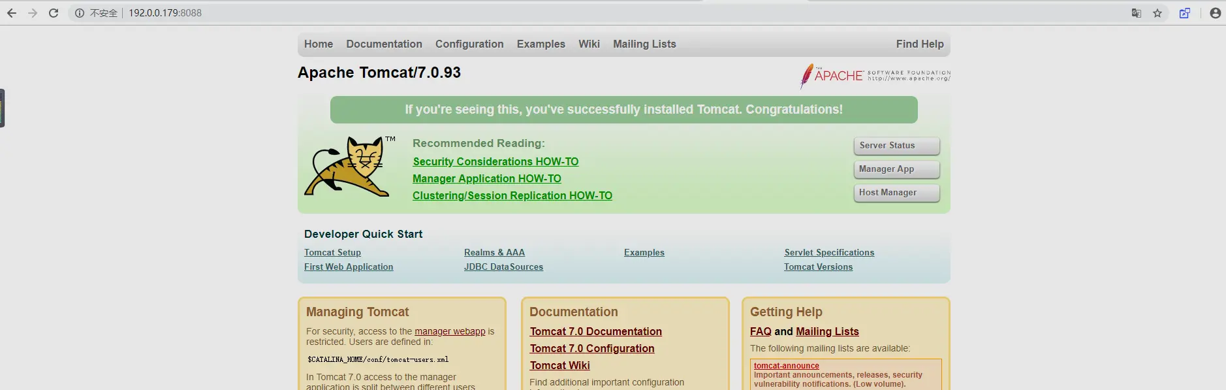Image resolution: width=1226 pixels, height=390 pixels.
Task: Click the blue extension icon in the toolbar
Action: click(x=1185, y=13)
